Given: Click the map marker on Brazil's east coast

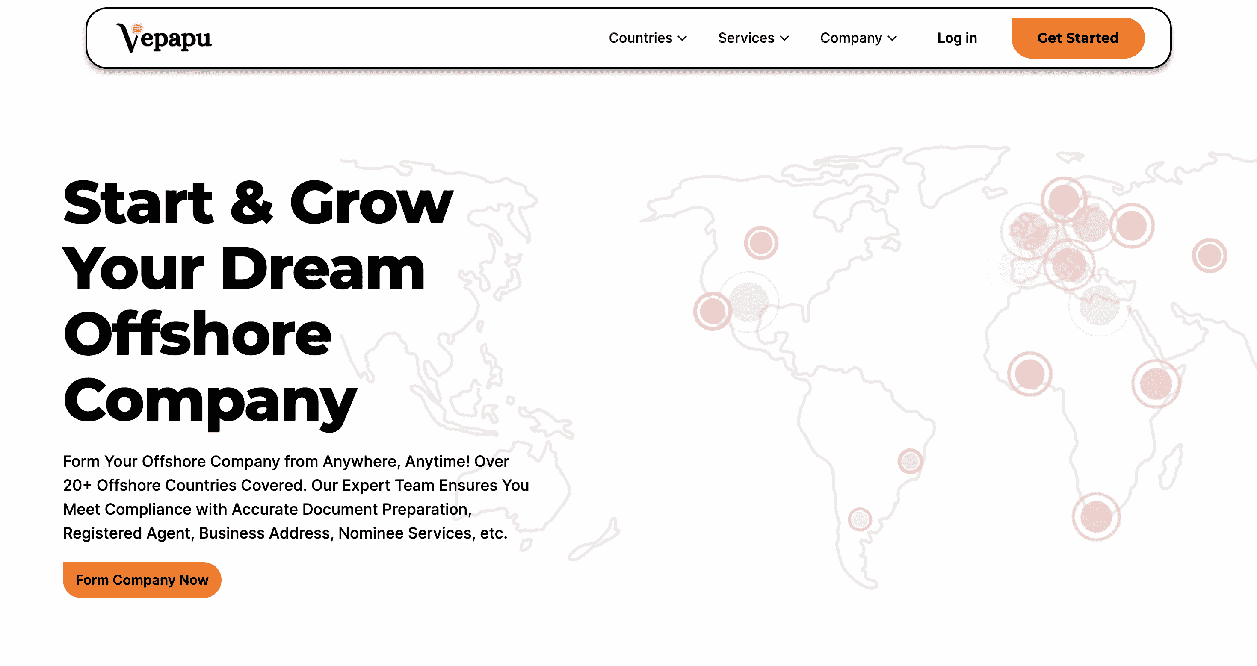Looking at the screenshot, I should [910, 461].
